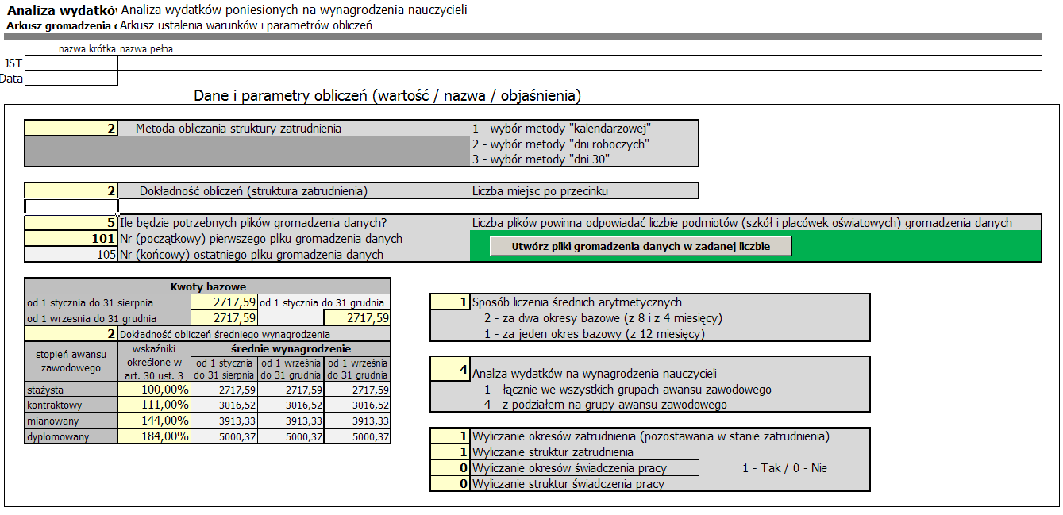Viewport: 1063px width, 515px height.
Task: Select 'Analiza wydatków na wynagrodzenia nauczycieli' value cell showing 4
Action: tap(450, 370)
